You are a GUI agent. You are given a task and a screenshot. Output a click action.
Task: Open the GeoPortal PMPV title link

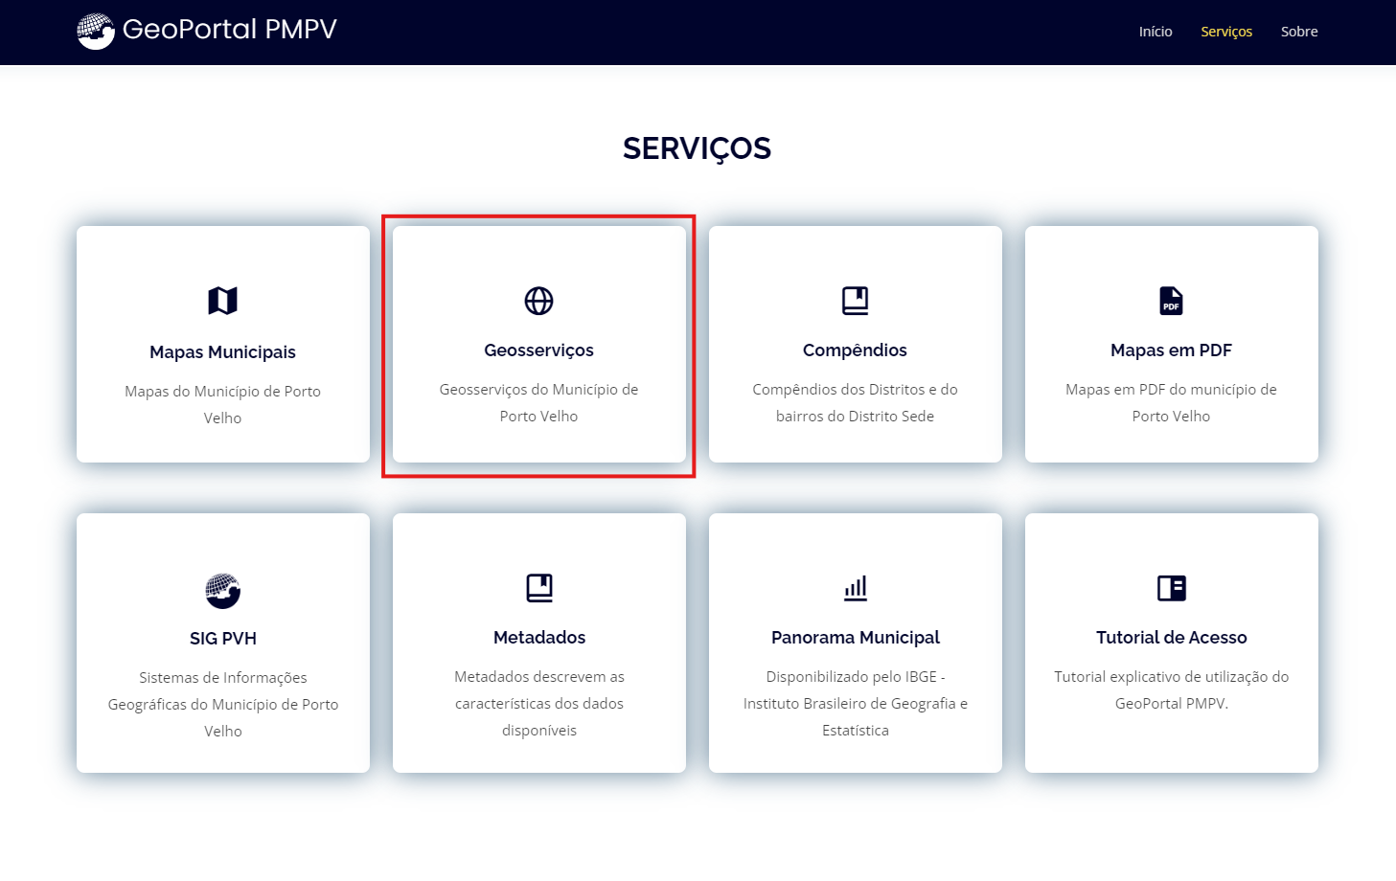point(230,29)
